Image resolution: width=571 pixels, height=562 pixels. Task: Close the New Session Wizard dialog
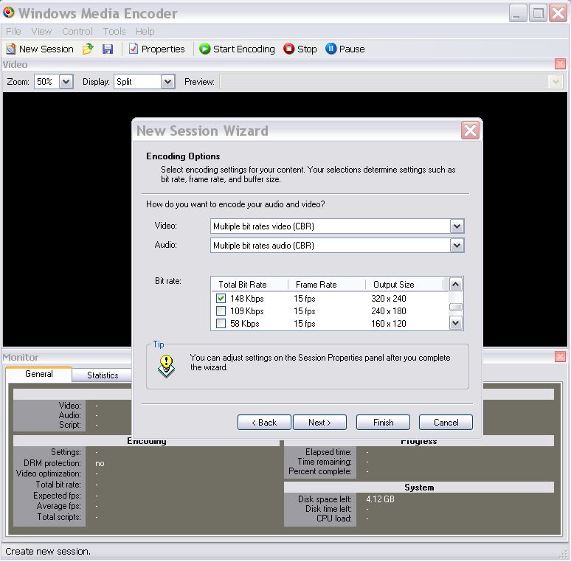point(470,131)
